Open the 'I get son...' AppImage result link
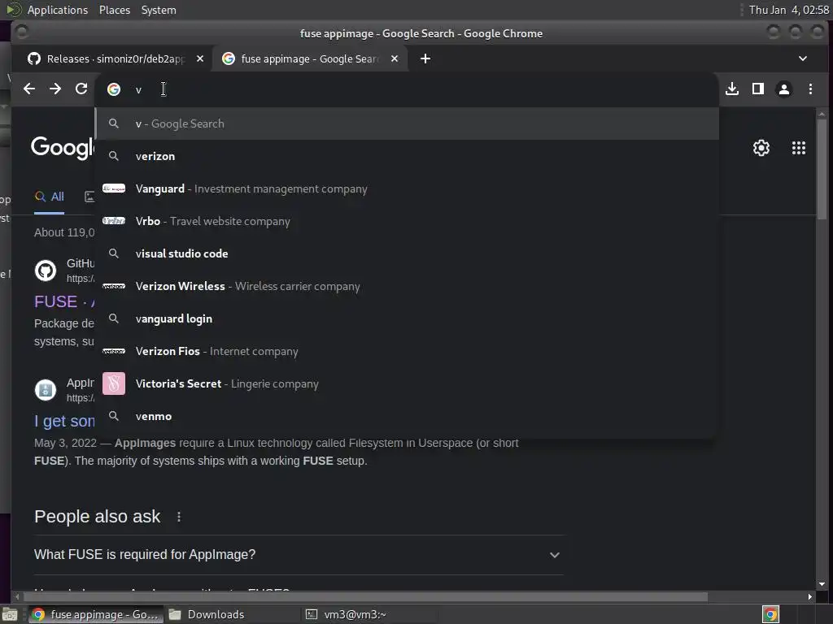This screenshot has height=624, width=833. 64,422
